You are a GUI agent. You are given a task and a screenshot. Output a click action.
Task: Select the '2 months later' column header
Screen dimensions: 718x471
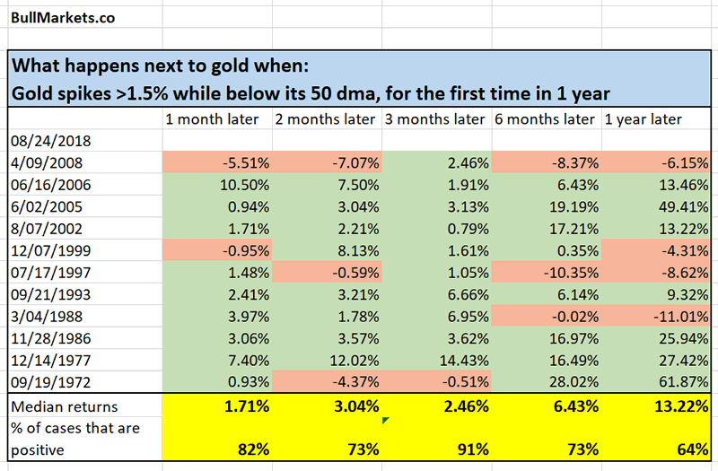pyautogui.click(x=326, y=119)
